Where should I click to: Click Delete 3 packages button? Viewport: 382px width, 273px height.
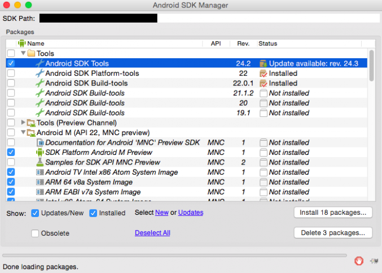[x=333, y=233]
